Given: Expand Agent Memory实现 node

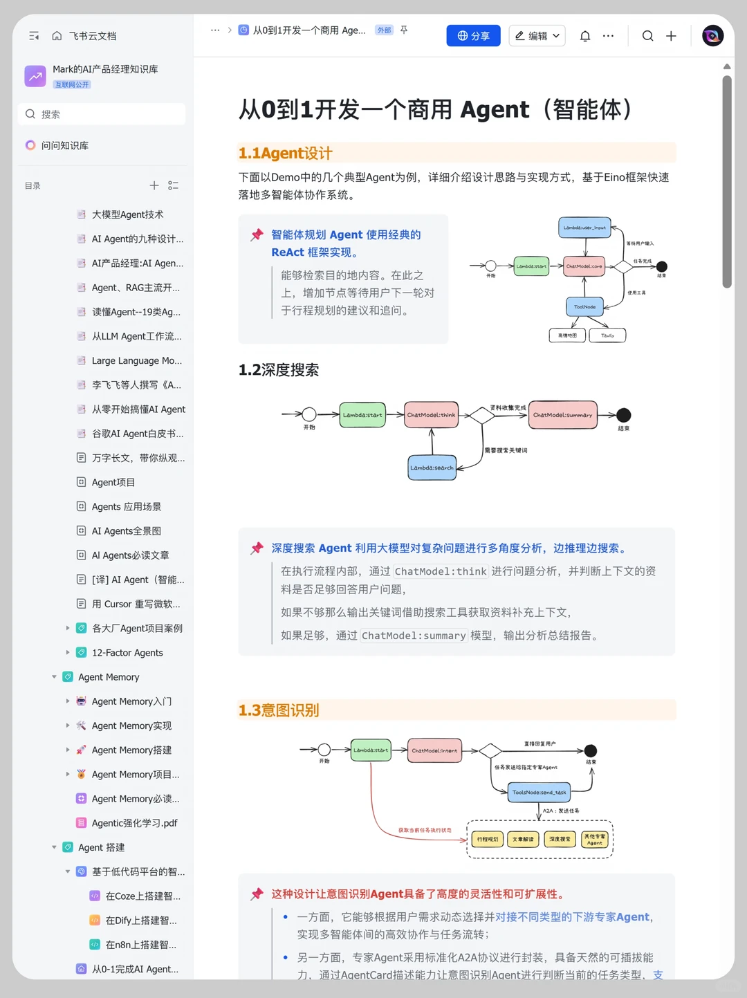Looking at the screenshot, I should point(68,726).
